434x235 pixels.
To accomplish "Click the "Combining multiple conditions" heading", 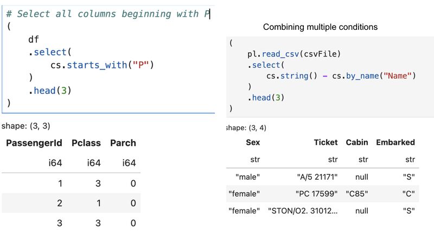I will tap(320, 27).
